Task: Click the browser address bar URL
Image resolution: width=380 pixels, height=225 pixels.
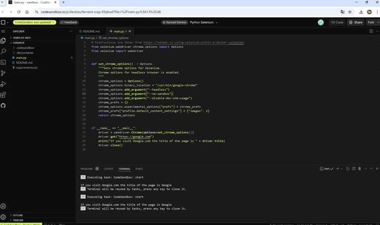Action: tap(101, 12)
